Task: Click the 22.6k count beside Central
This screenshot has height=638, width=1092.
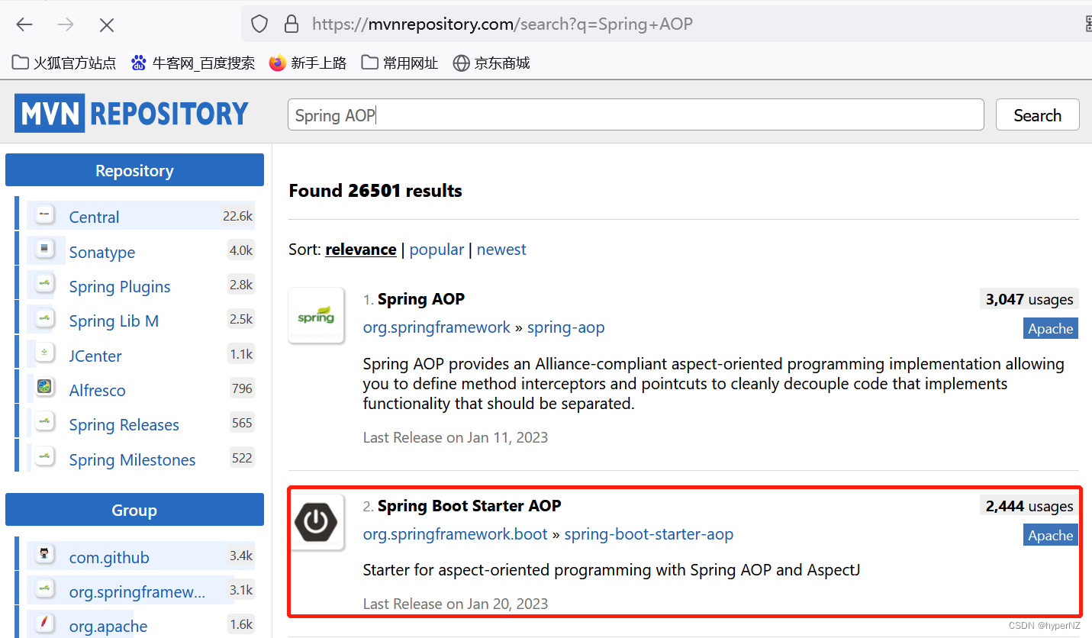Action: pyautogui.click(x=237, y=216)
